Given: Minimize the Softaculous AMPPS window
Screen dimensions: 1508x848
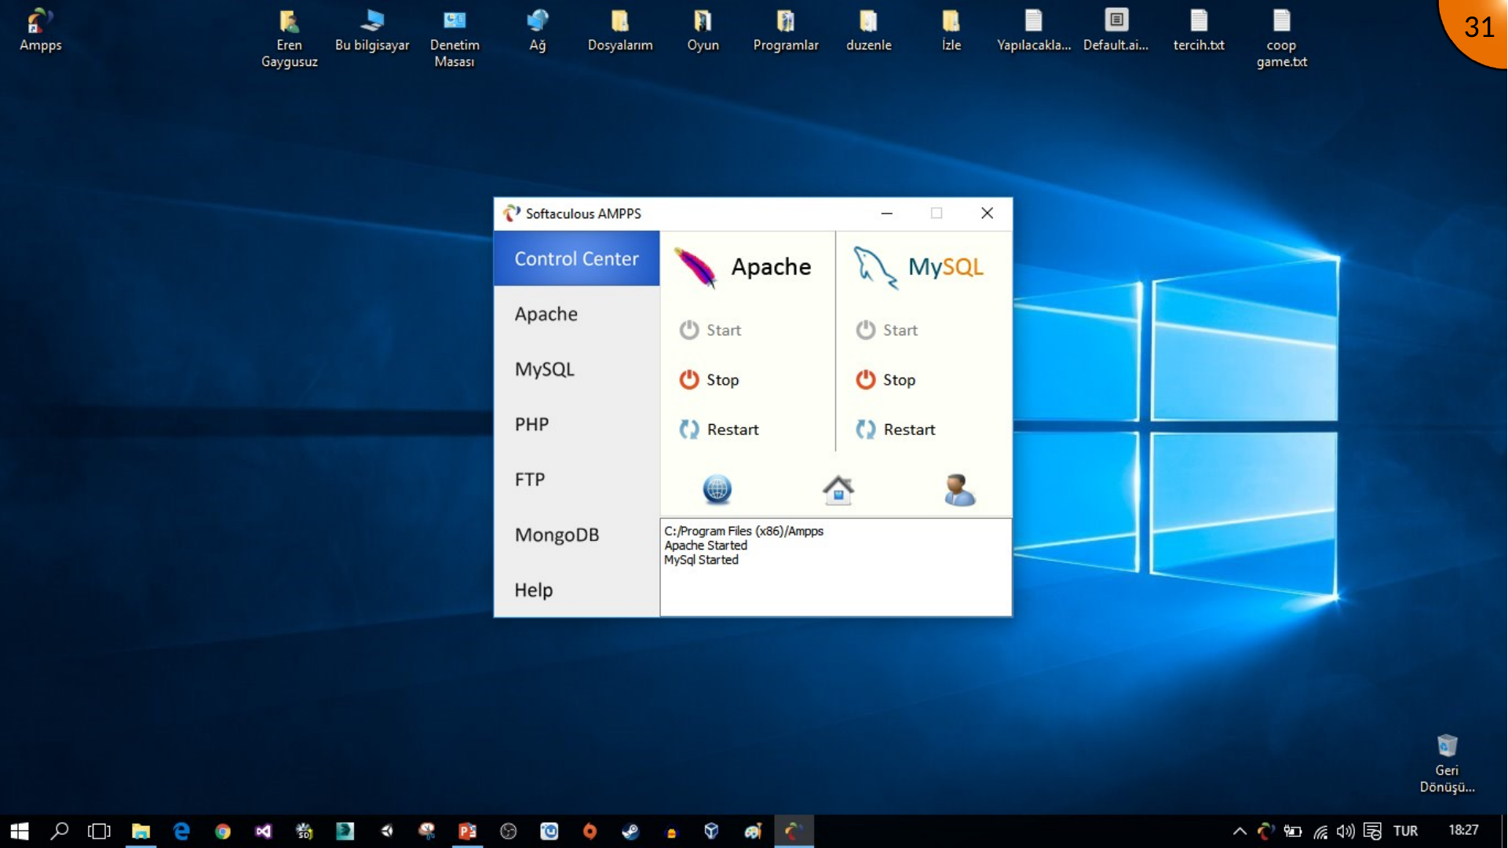Looking at the screenshot, I should coord(887,214).
